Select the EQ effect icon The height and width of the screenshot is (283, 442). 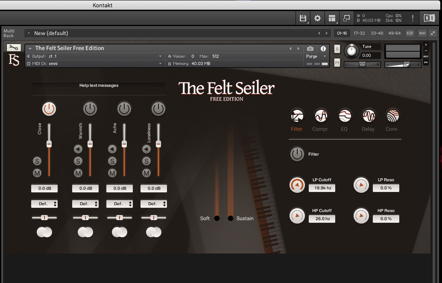coord(345,115)
